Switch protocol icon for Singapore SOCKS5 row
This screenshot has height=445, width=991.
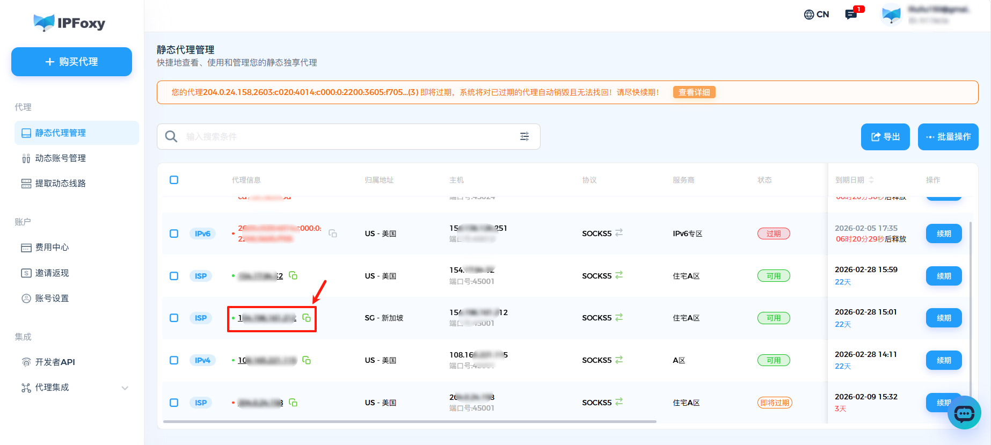619,317
